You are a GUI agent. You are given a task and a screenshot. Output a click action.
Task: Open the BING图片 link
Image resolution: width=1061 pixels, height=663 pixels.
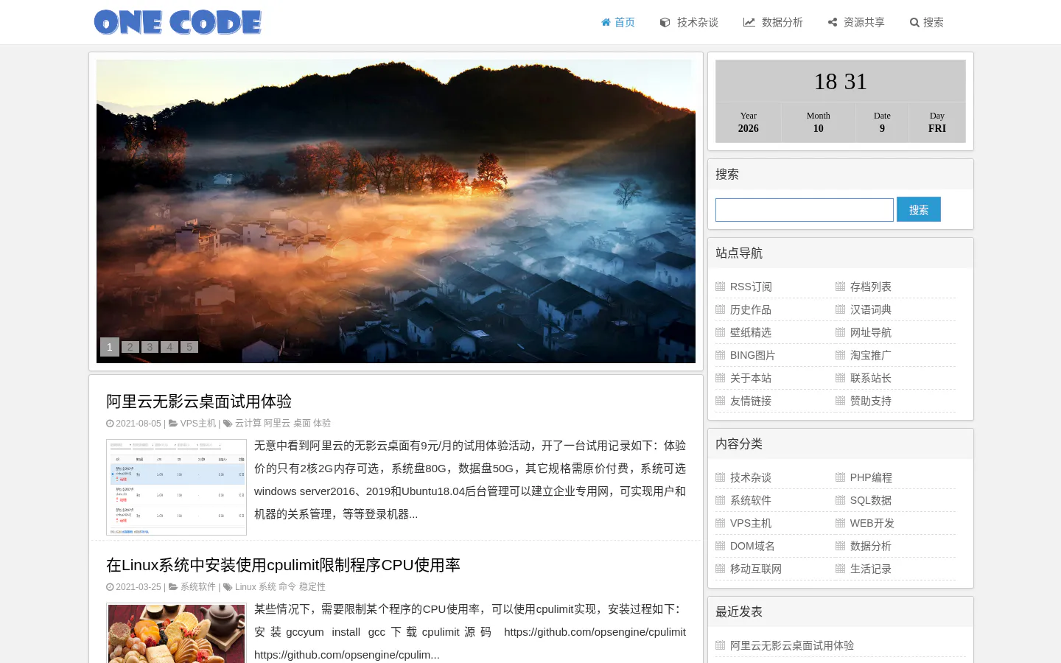tap(752, 355)
